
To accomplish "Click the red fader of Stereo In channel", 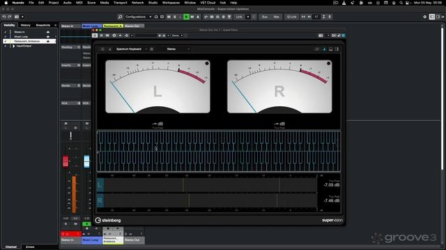I will point(66,161).
